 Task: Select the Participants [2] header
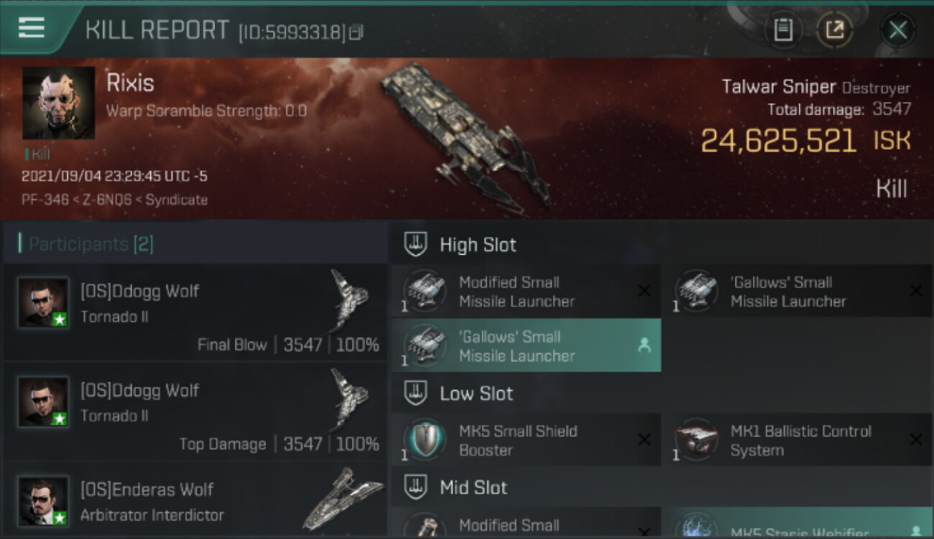click(x=91, y=244)
